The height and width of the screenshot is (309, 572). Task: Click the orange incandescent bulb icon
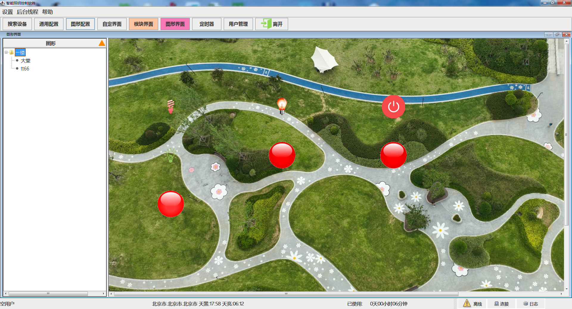point(282,106)
